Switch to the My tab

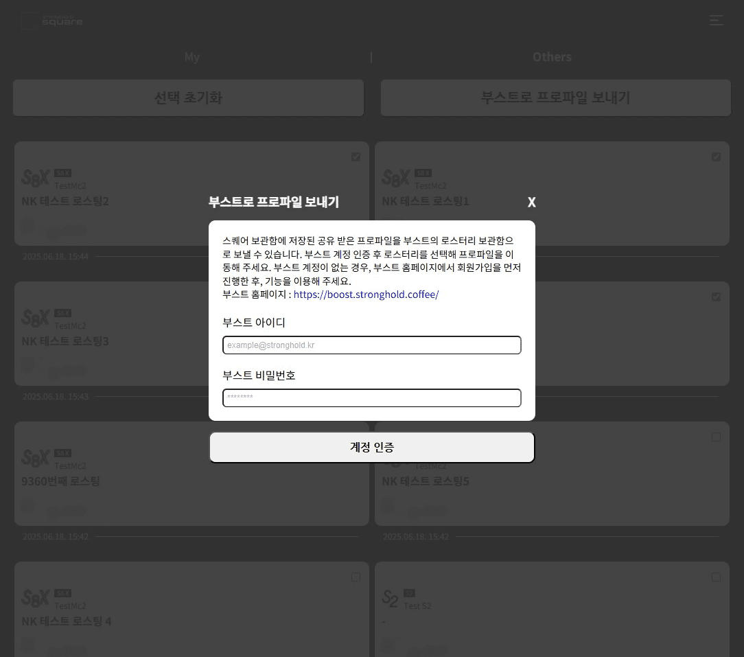[191, 57]
